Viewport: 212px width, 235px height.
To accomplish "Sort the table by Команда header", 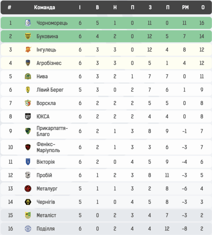I will click(45, 7).
